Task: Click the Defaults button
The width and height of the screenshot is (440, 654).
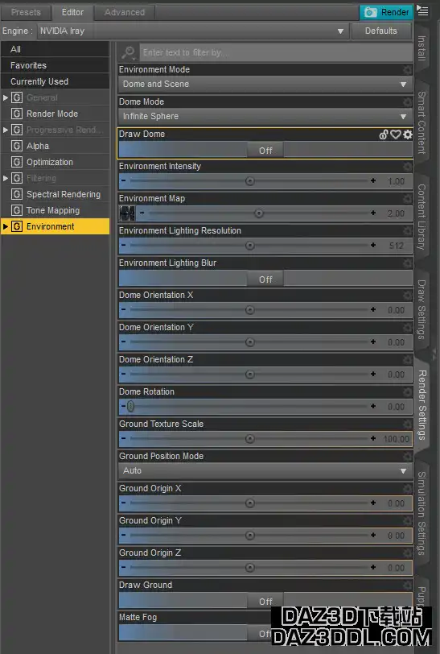Action: 380,31
